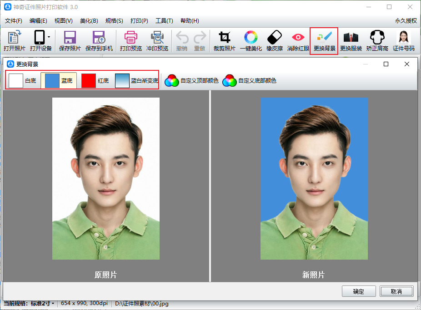421x310 pixels.
Task: Open 自定义顶部颜色 color picker
Action: pos(191,81)
